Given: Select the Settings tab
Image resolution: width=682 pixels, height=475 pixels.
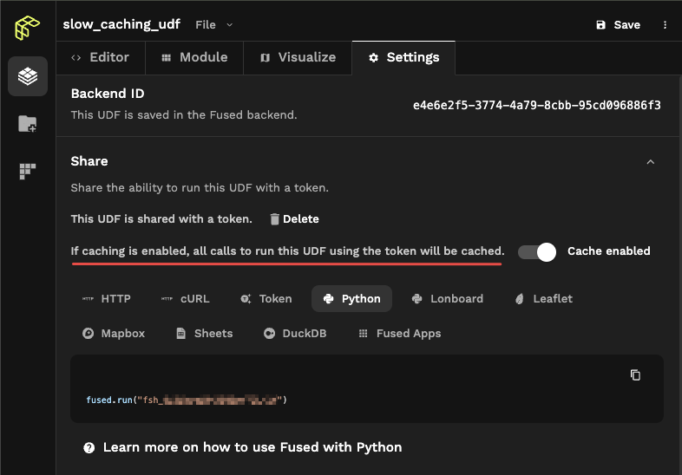Looking at the screenshot, I should point(403,57).
